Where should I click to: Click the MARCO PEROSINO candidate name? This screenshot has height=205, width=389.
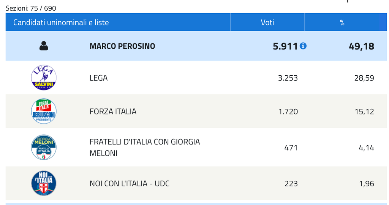(x=122, y=46)
